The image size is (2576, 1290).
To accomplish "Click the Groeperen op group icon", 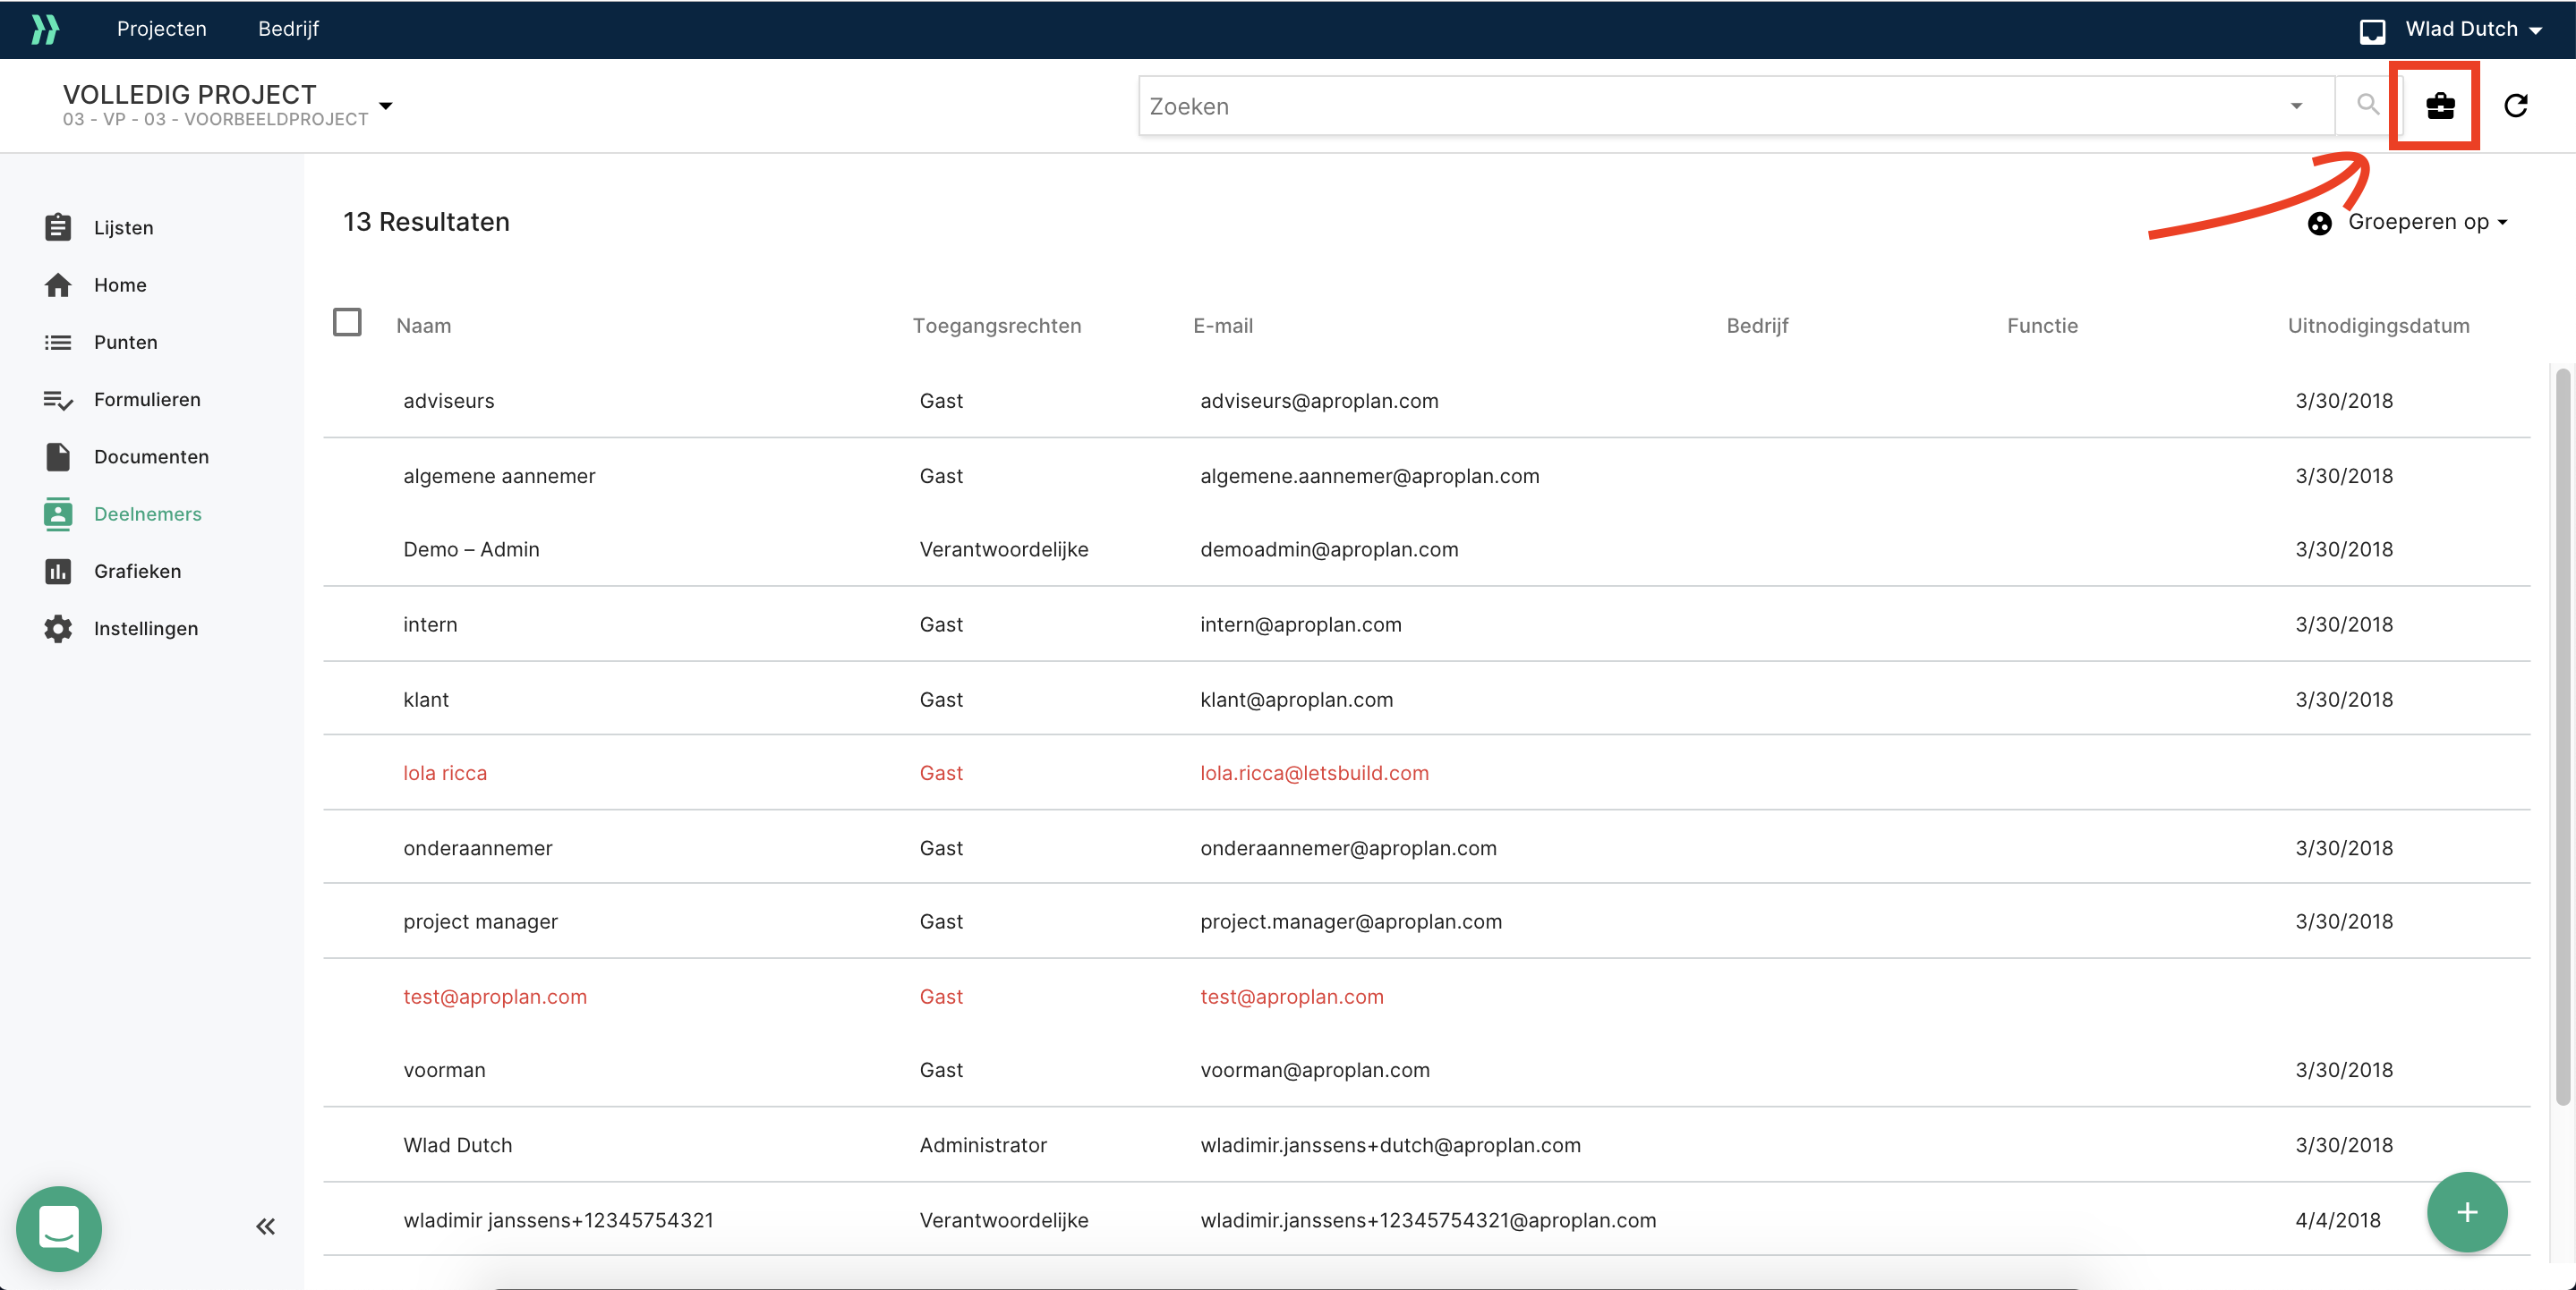I will click(x=2320, y=223).
